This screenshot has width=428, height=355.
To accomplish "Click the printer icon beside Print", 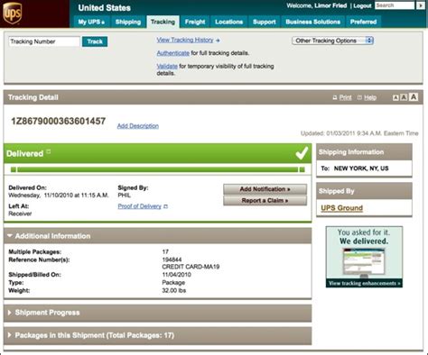I will click(335, 97).
